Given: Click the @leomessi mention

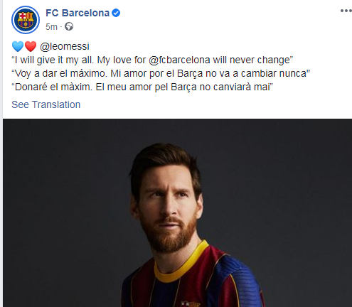Looking at the screenshot, I should click(x=65, y=46).
